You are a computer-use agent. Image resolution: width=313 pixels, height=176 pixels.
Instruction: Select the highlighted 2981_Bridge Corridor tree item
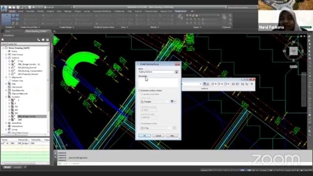32,116
